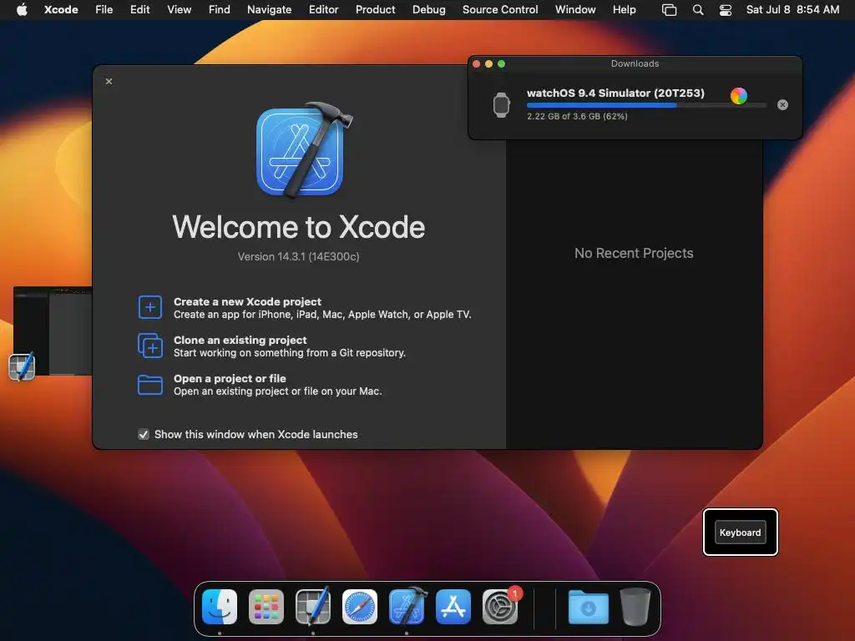Image resolution: width=855 pixels, height=641 pixels.
Task: Open System Settings from the Dock
Action: (500, 607)
